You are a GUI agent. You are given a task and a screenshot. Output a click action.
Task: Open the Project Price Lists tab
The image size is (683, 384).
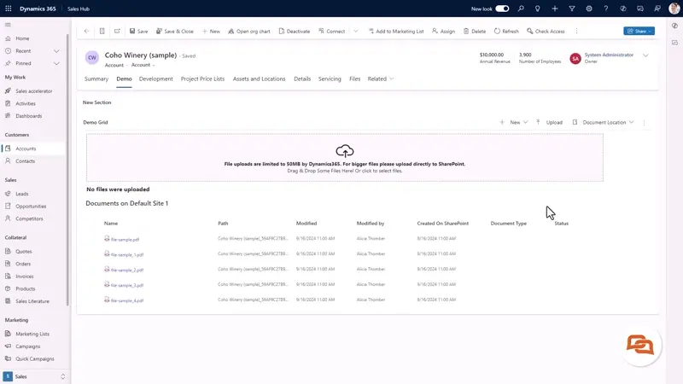pyautogui.click(x=202, y=79)
